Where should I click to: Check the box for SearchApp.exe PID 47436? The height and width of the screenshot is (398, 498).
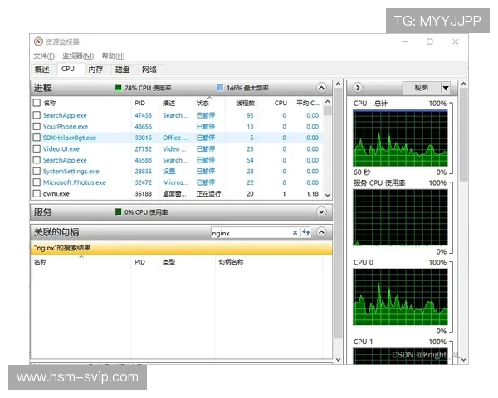pyautogui.click(x=37, y=115)
